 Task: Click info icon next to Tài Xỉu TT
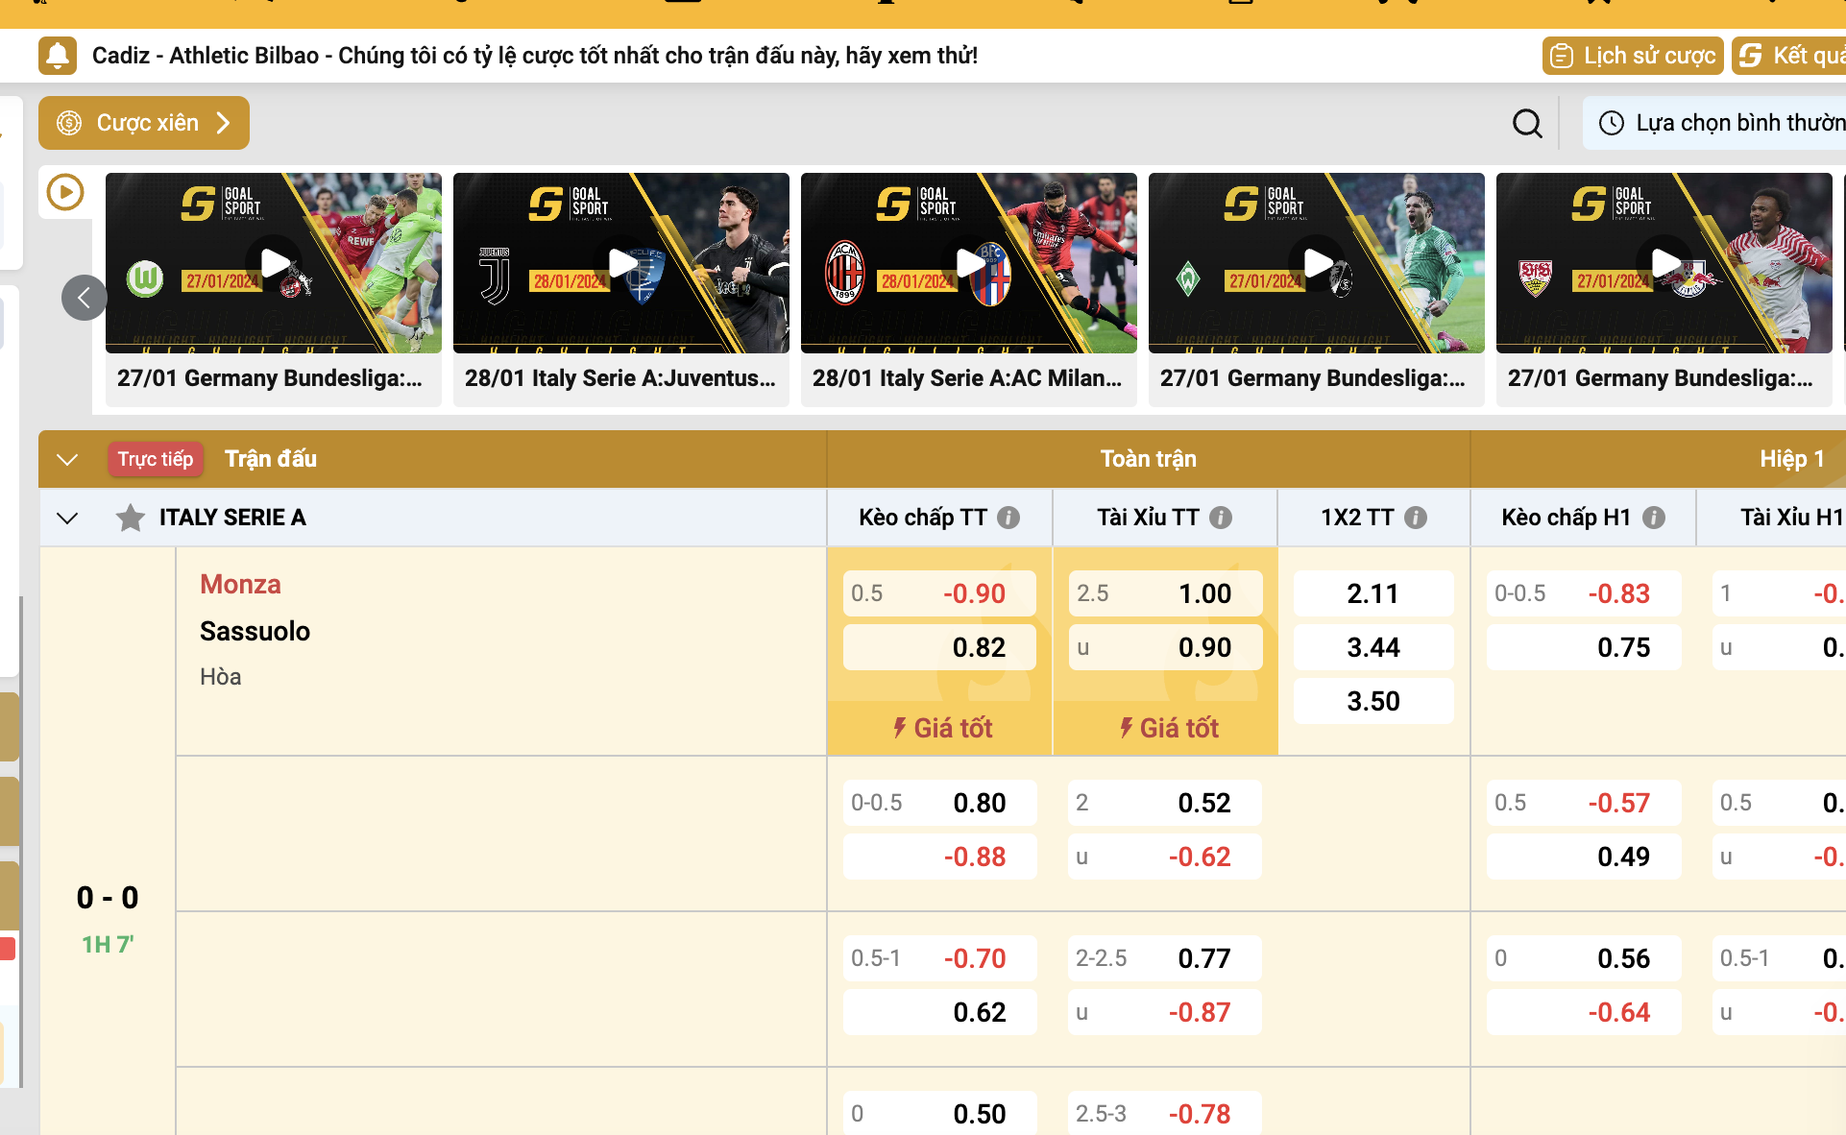click(1221, 518)
